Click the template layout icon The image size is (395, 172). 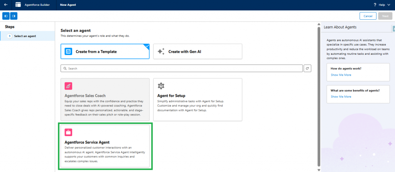(x=68, y=52)
